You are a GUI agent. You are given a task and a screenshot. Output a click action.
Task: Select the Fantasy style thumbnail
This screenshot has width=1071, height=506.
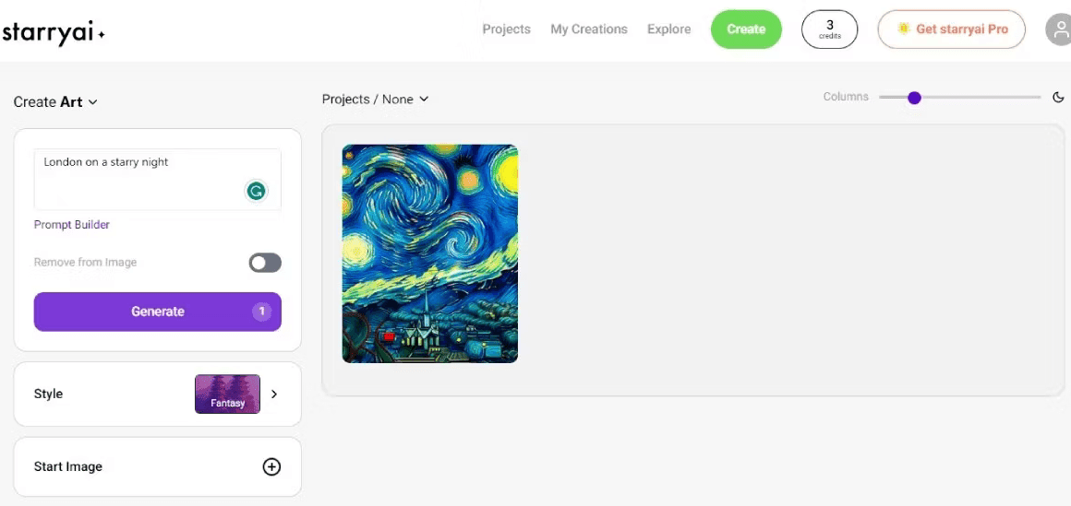point(227,394)
